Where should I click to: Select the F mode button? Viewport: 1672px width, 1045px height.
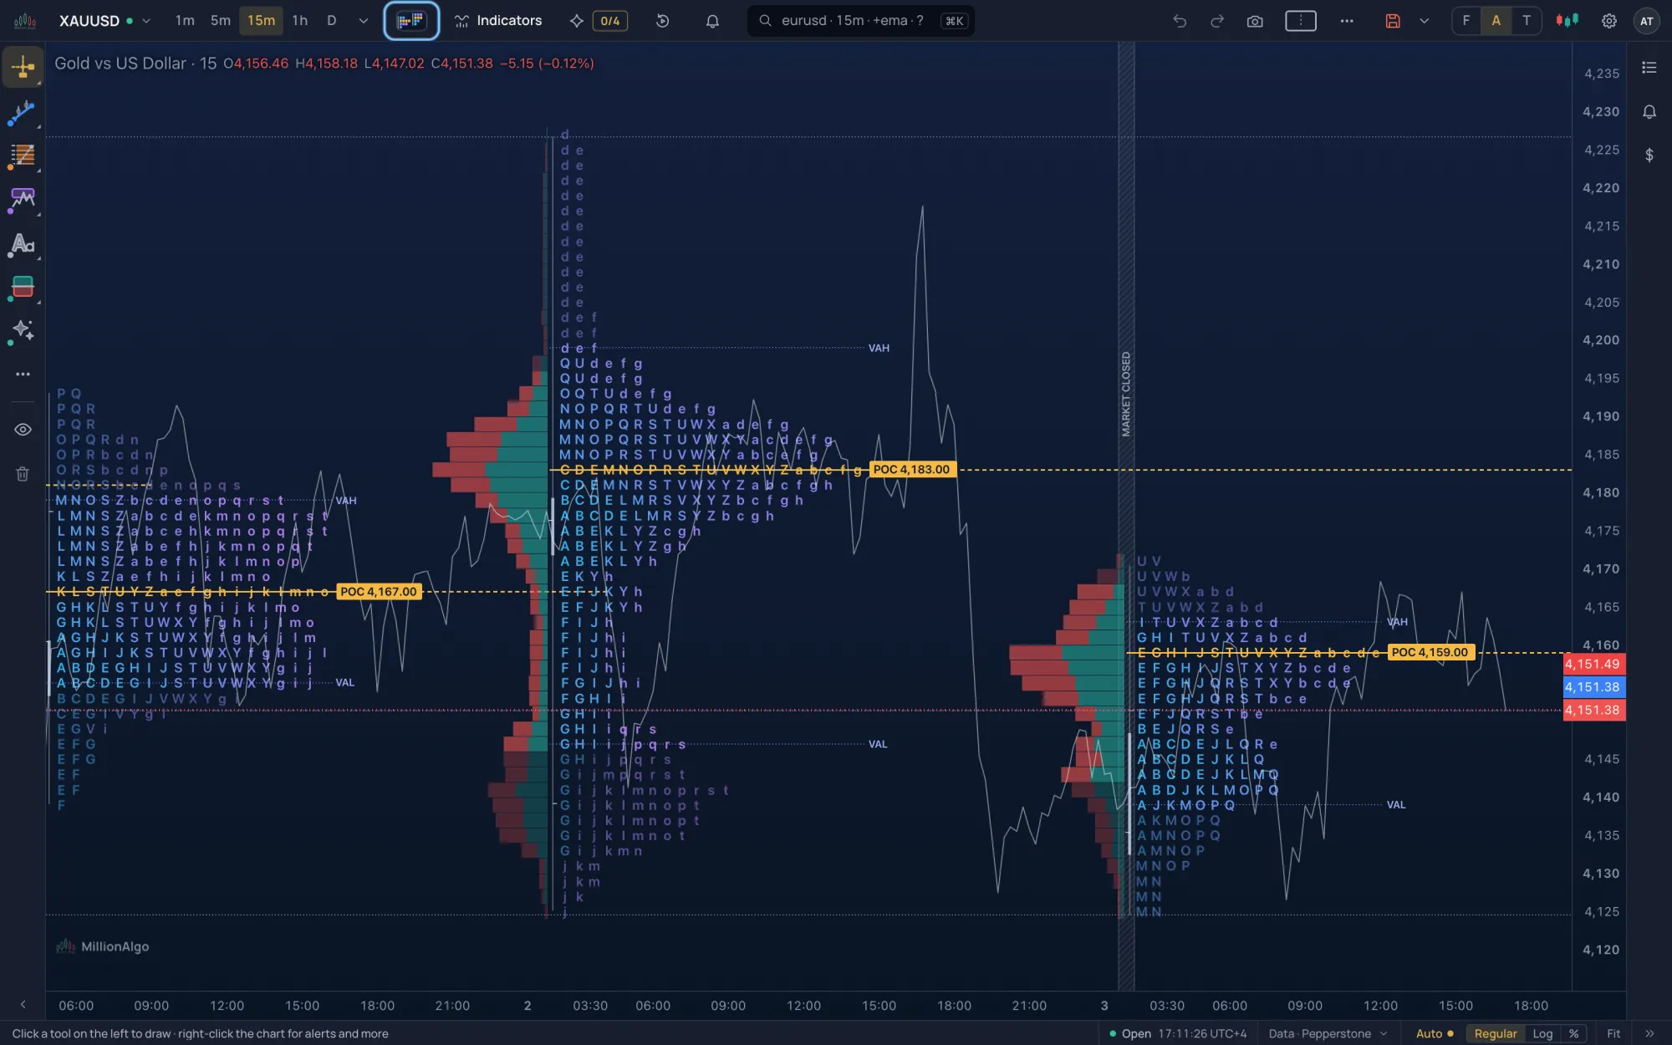1466,21
